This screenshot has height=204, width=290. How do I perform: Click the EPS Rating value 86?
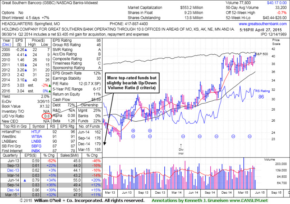point(99,40)
